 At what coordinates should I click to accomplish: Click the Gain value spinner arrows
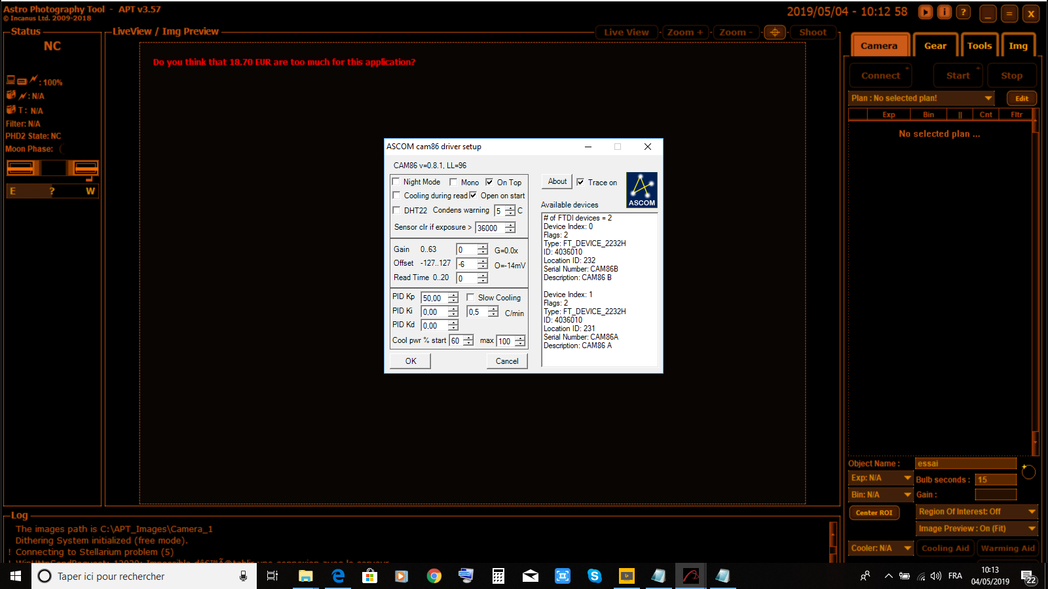pyautogui.click(x=483, y=249)
